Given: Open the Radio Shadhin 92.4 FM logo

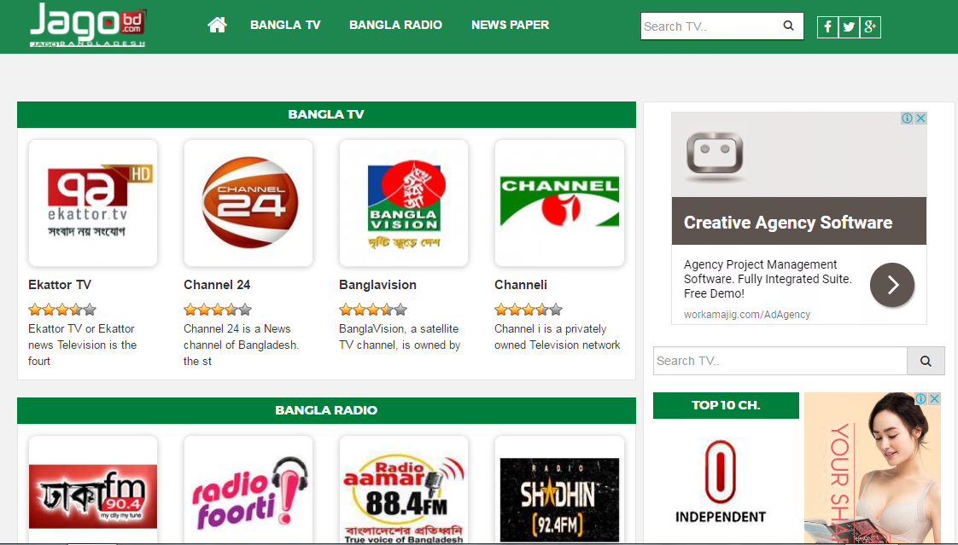Looking at the screenshot, I should (x=559, y=490).
